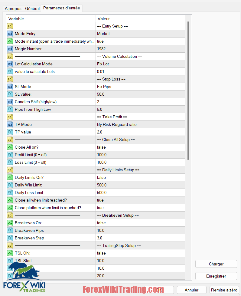This screenshot has height=296, width=241.
Task: Click the Valeur column header
Action: [141, 19]
